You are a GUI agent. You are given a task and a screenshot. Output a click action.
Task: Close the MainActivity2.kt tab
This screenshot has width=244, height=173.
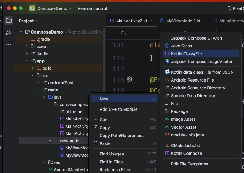pyautogui.click(x=152, y=21)
